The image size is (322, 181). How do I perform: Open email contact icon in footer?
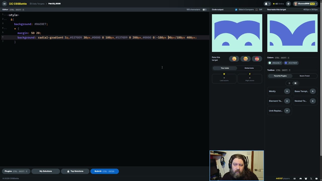click(x=317, y=178)
